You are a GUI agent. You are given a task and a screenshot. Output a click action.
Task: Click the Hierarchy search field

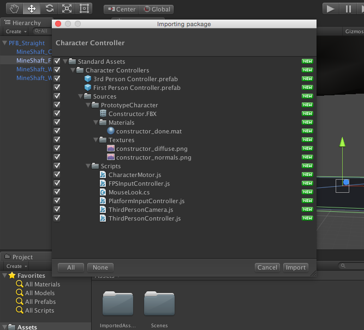[x=42, y=31]
